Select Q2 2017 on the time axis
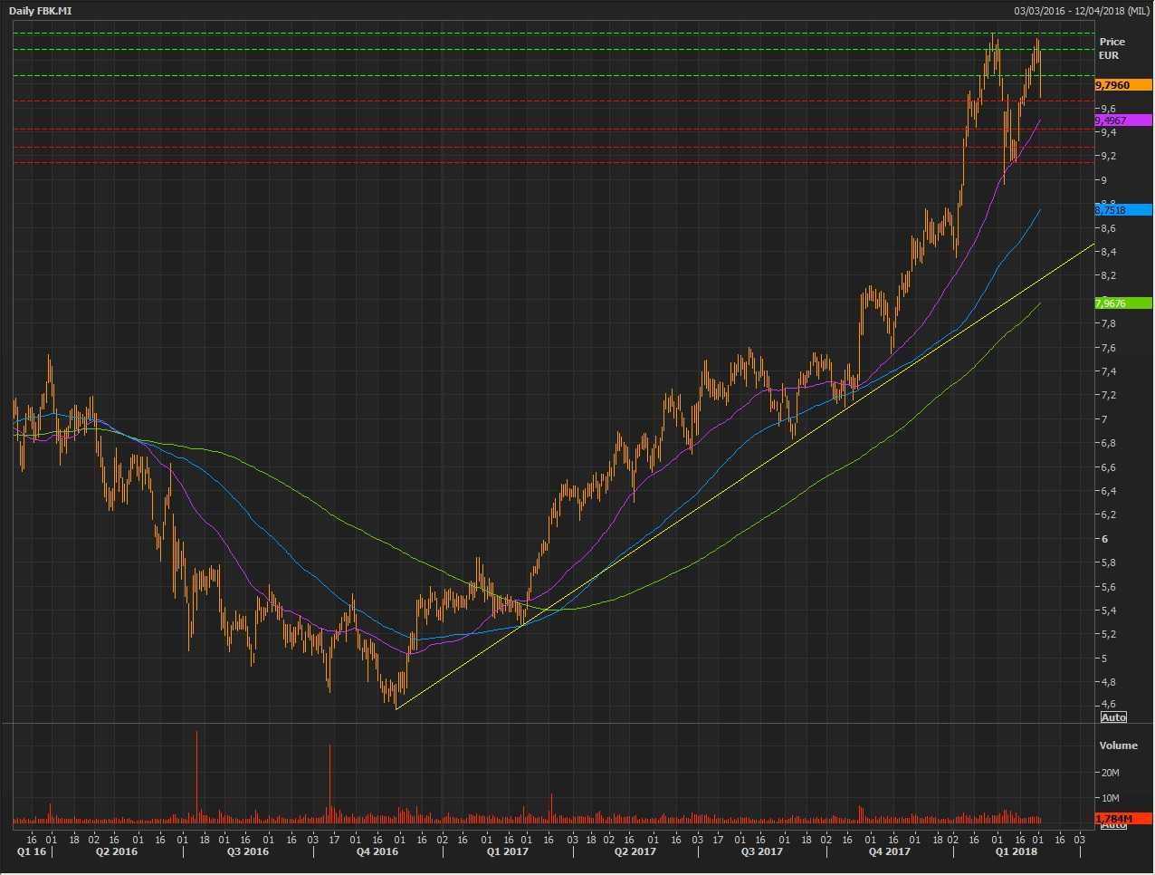The width and height of the screenshot is (1155, 875). (635, 851)
